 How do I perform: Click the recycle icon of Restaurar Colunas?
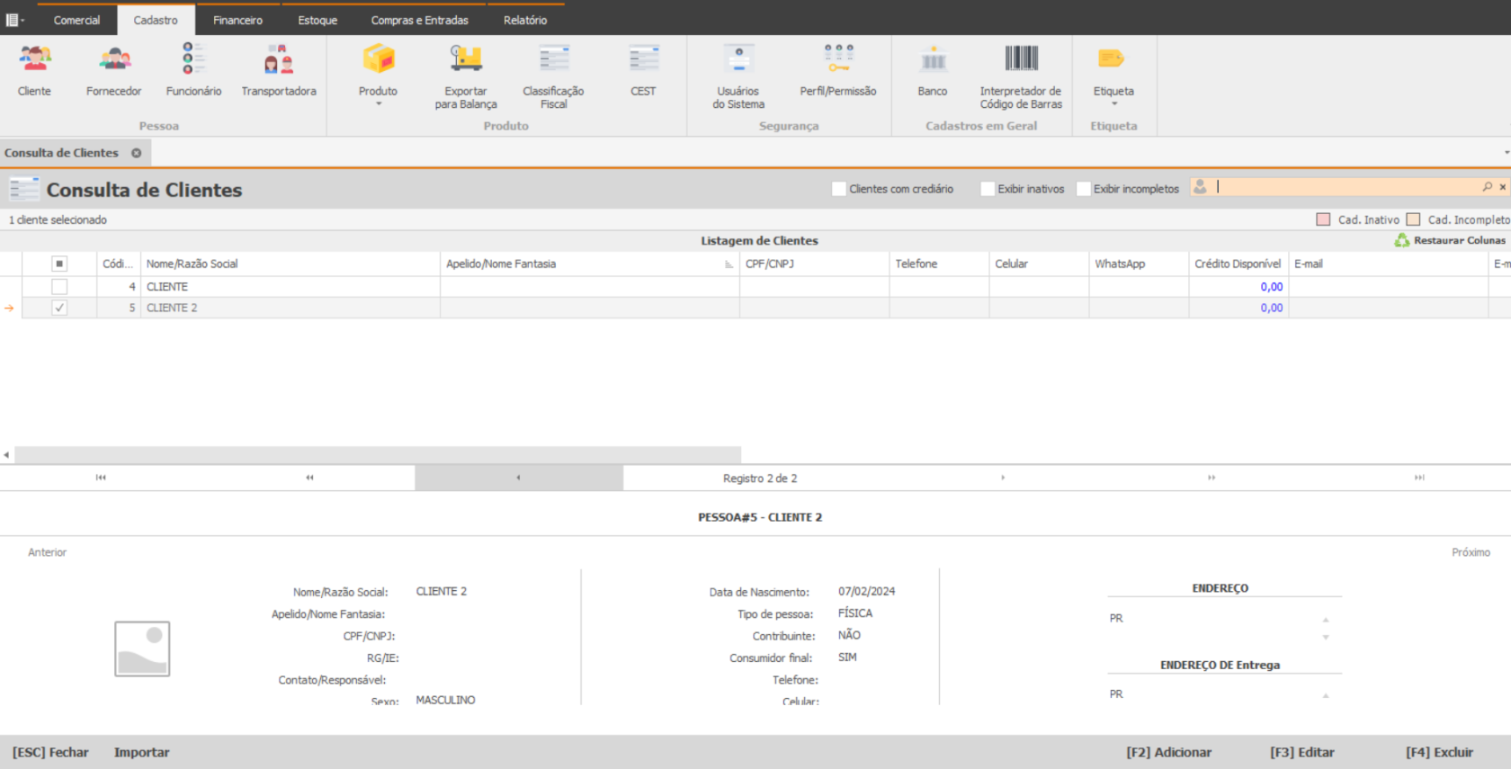click(x=1401, y=240)
